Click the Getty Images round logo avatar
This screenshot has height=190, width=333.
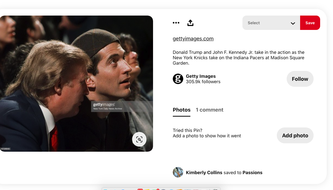pos(178,79)
